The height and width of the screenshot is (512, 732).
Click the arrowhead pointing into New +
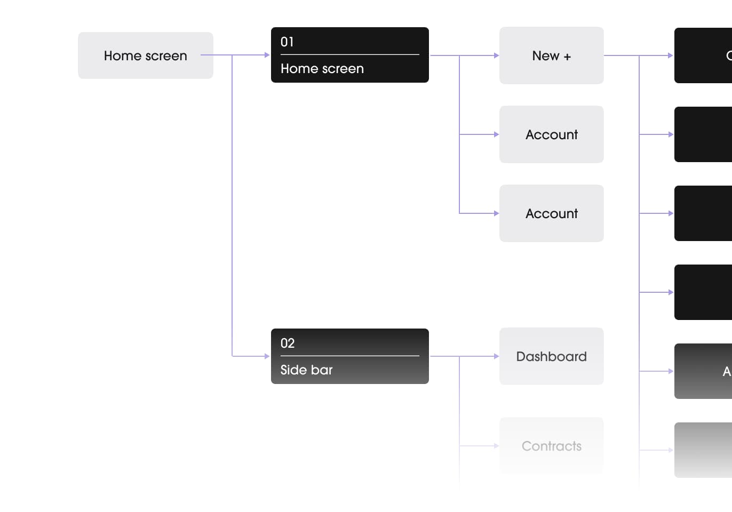(x=496, y=55)
